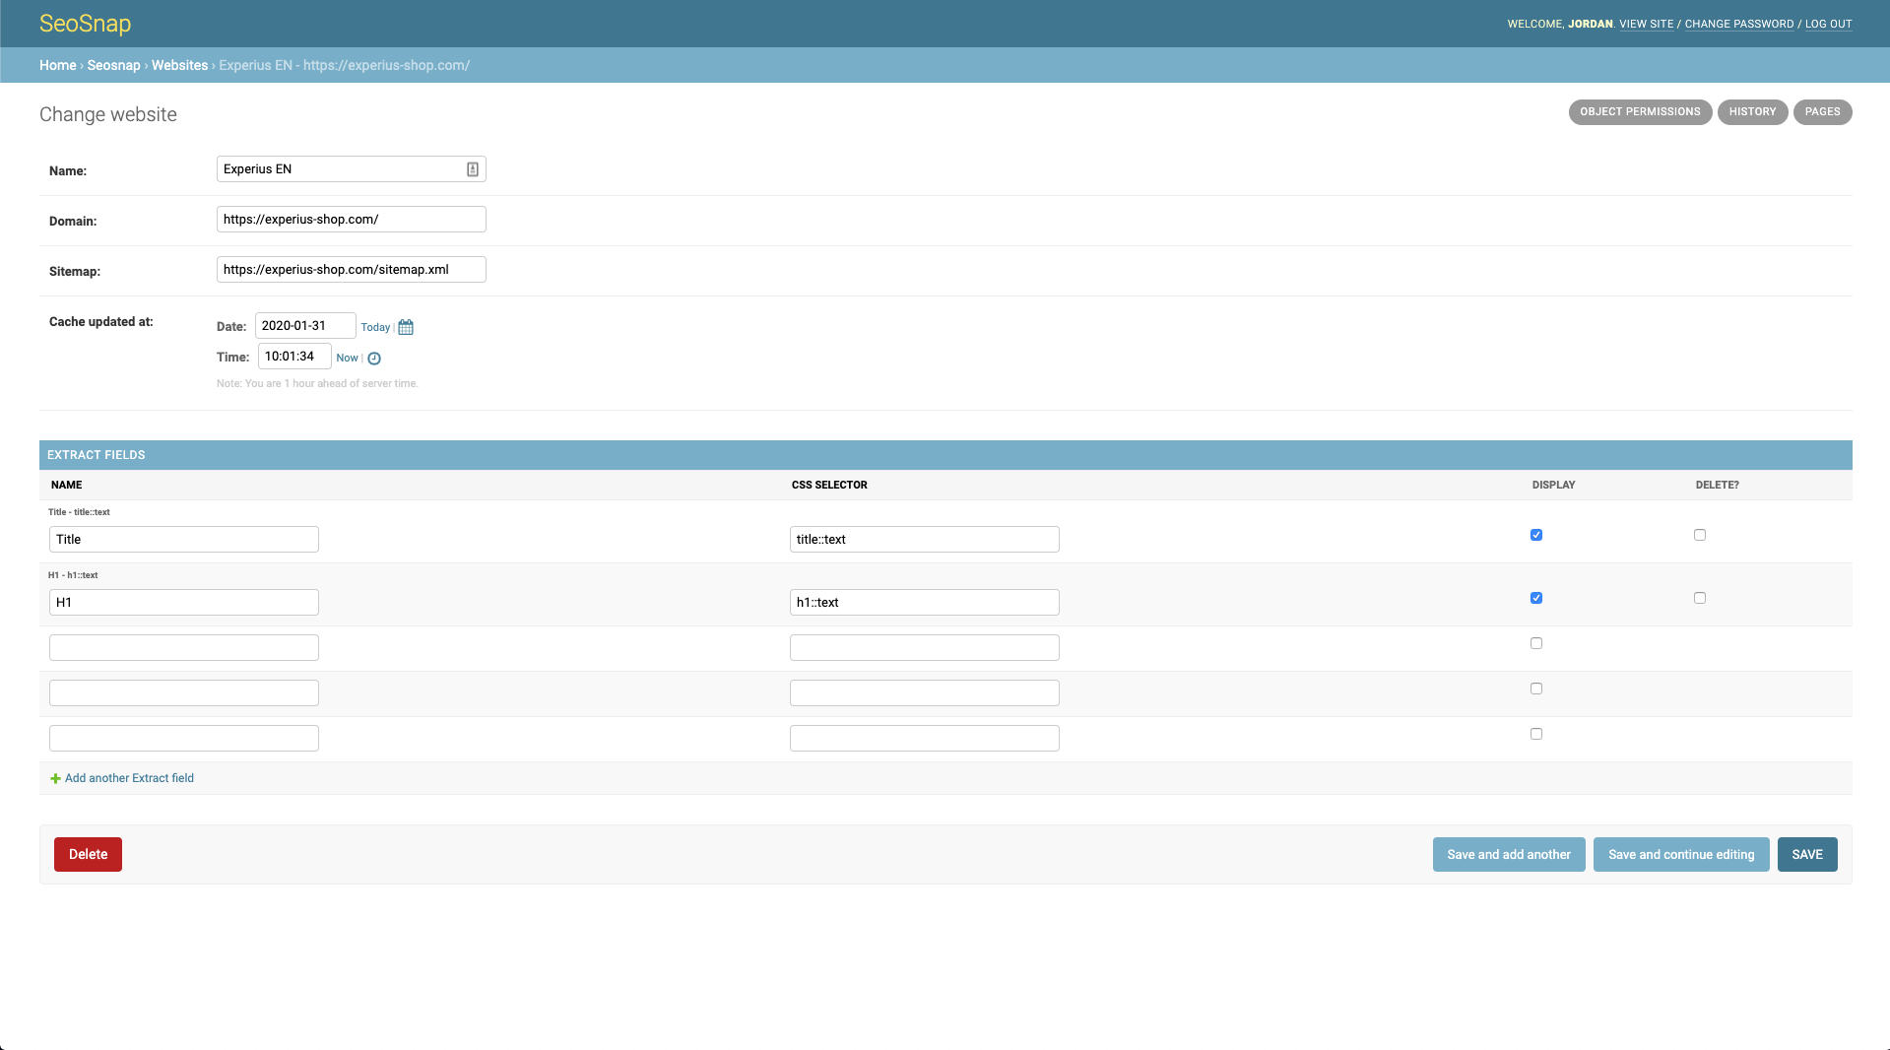
Task: Enable Display on first empty extract row
Action: pyautogui.click(x=1536, y=643)
